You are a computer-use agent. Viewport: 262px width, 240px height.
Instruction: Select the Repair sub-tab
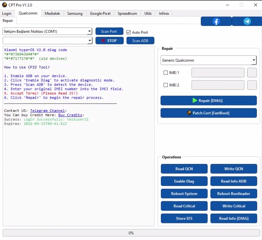pyautogui.click(x=8, y=21)
